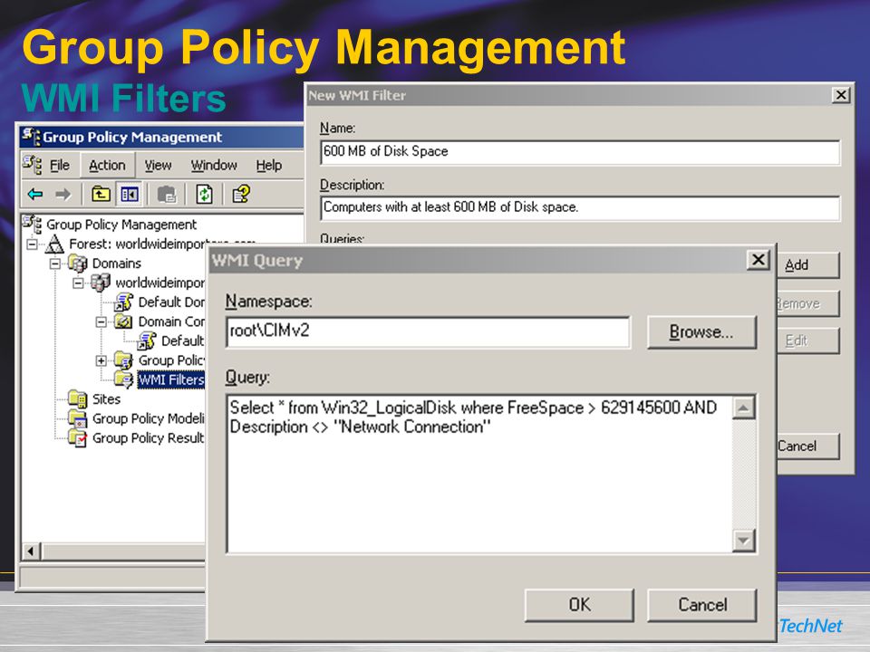Click the TechNet logo text
The height and width of the screenshot is (652, 870).
(x=810, y=626)
